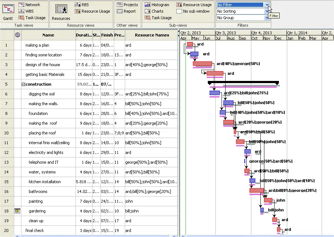Select the 'design of the house' task
Image resolution: width=334 pixels, height=237 pixels.
pyautogui.click(x=42, y=65)
